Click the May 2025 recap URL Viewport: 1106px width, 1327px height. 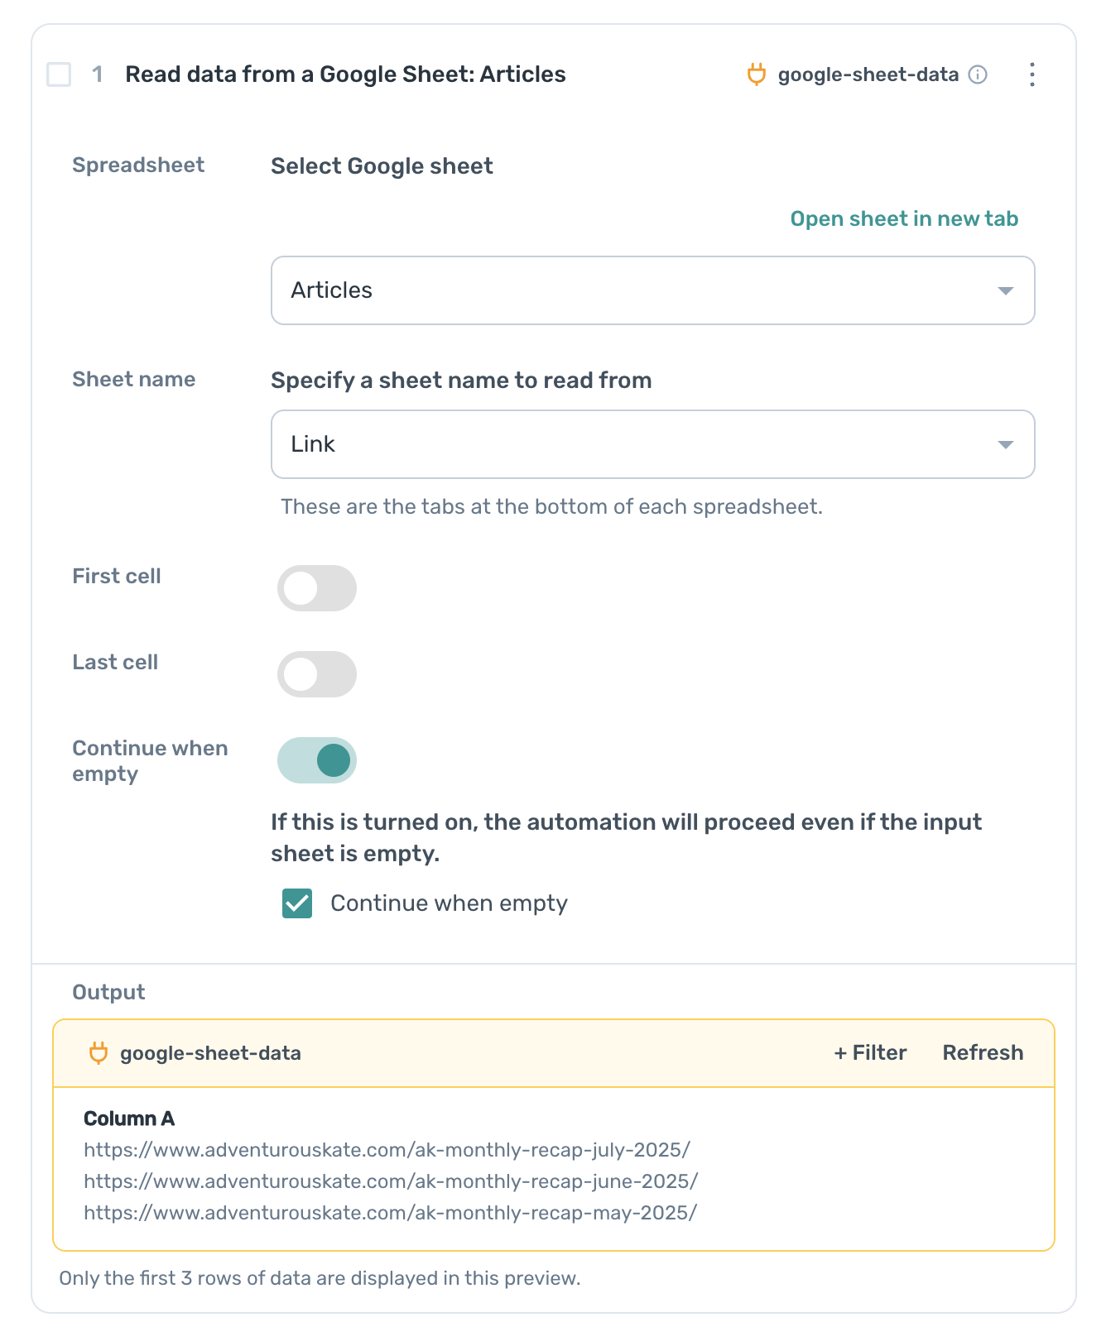coord(390,1213)
